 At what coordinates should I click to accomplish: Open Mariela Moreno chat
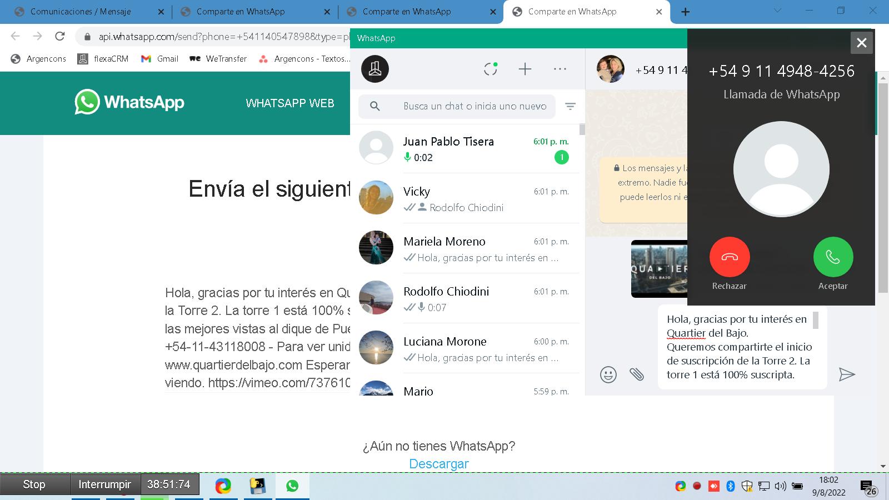(x=465, y=248)
